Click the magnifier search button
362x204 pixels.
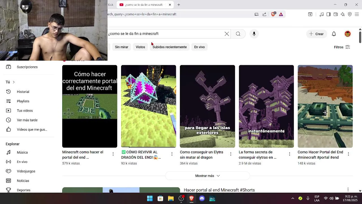point(238,34)
